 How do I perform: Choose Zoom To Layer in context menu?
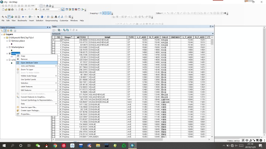pos(37,70)
